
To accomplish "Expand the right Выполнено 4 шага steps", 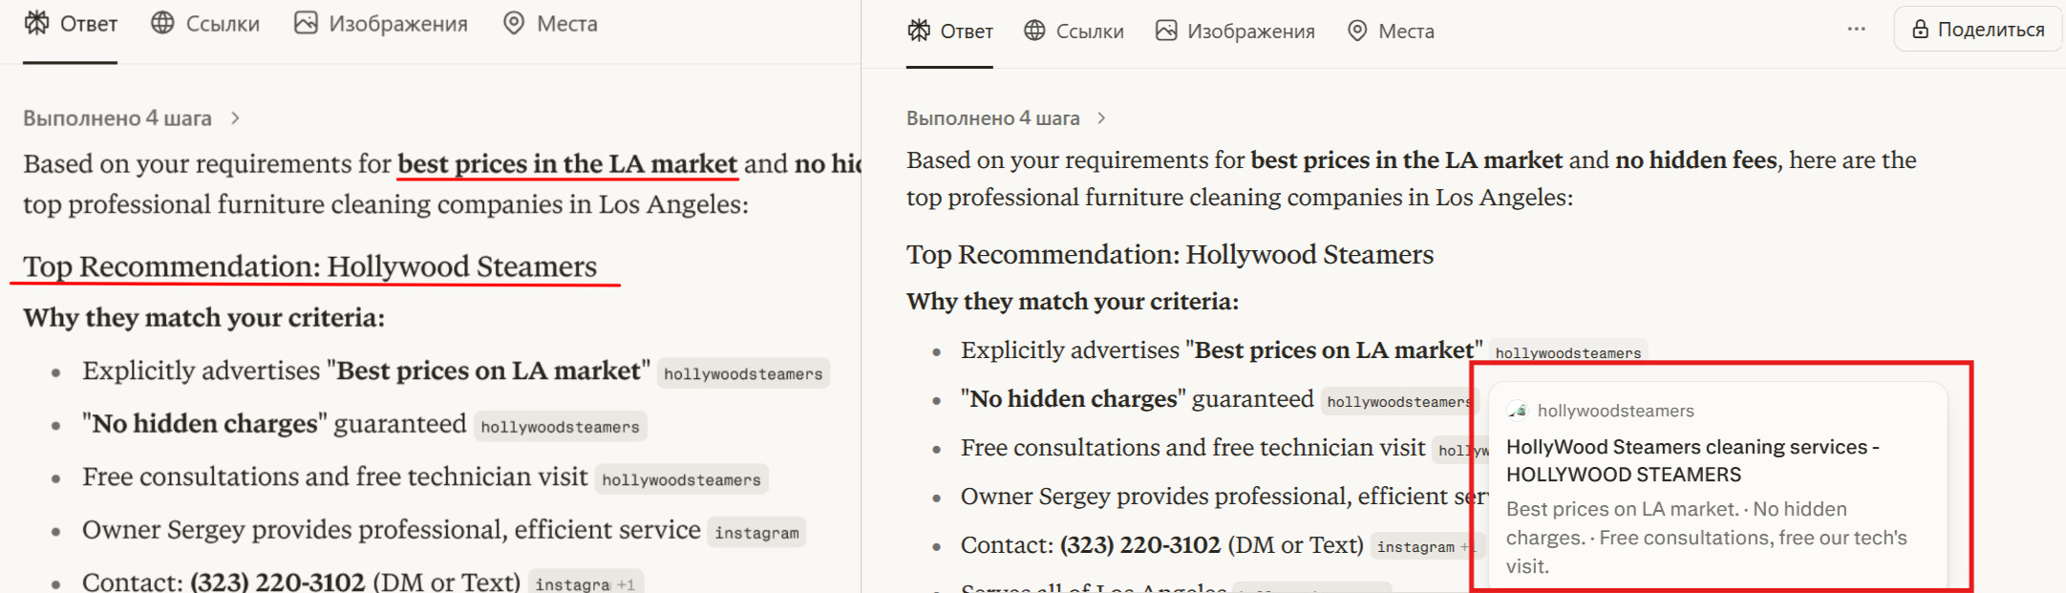I will coord(1006,118).
